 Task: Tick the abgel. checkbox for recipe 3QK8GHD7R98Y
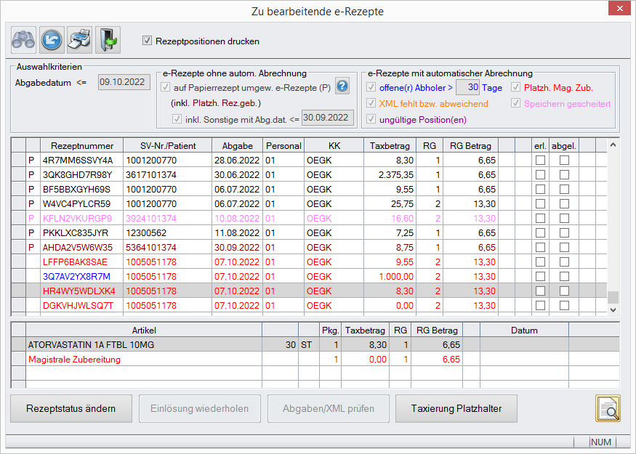point(564,174)
